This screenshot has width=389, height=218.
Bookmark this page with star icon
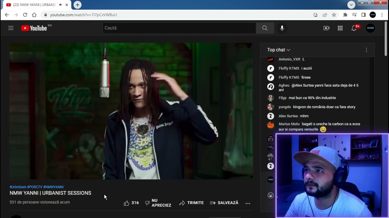[x=334, y=15]
